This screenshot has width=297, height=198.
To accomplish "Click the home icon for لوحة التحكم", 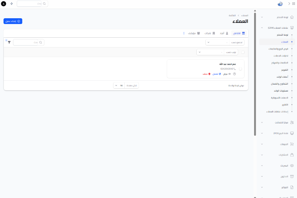I will (292, 17).
